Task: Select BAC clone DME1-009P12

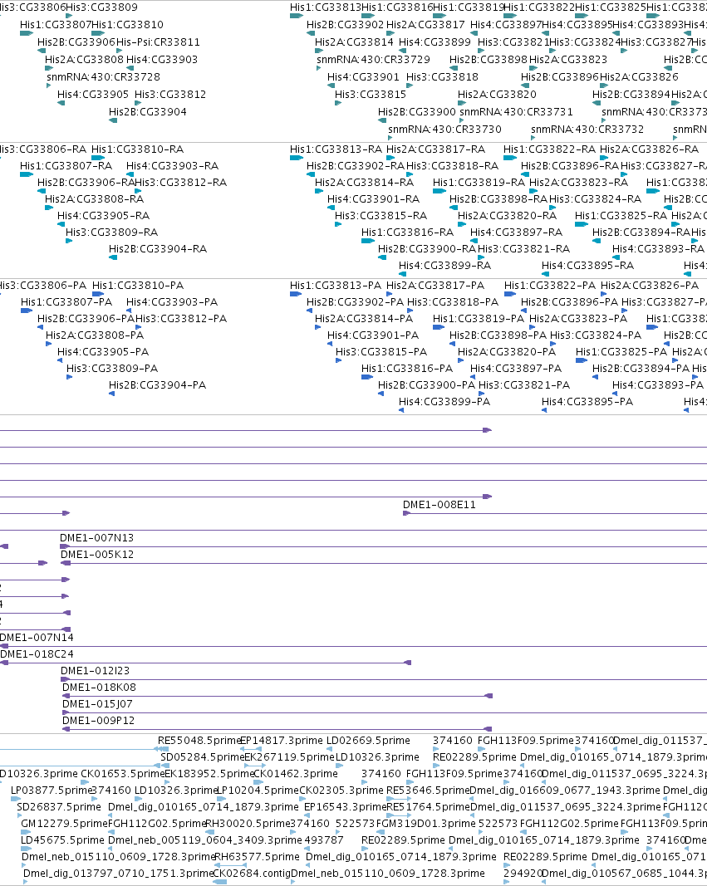Action: 98,721
